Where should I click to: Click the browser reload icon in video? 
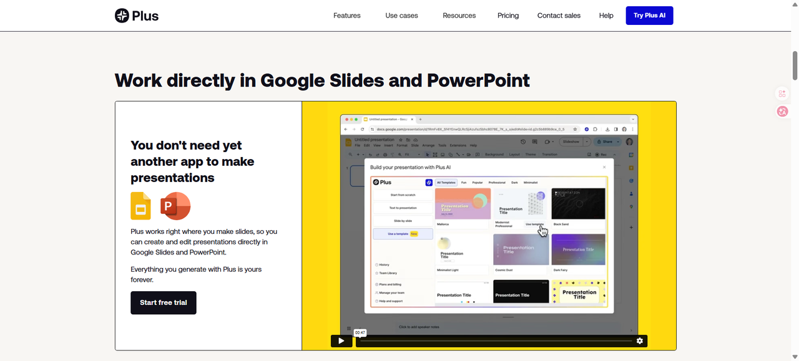tap(362, 129)
